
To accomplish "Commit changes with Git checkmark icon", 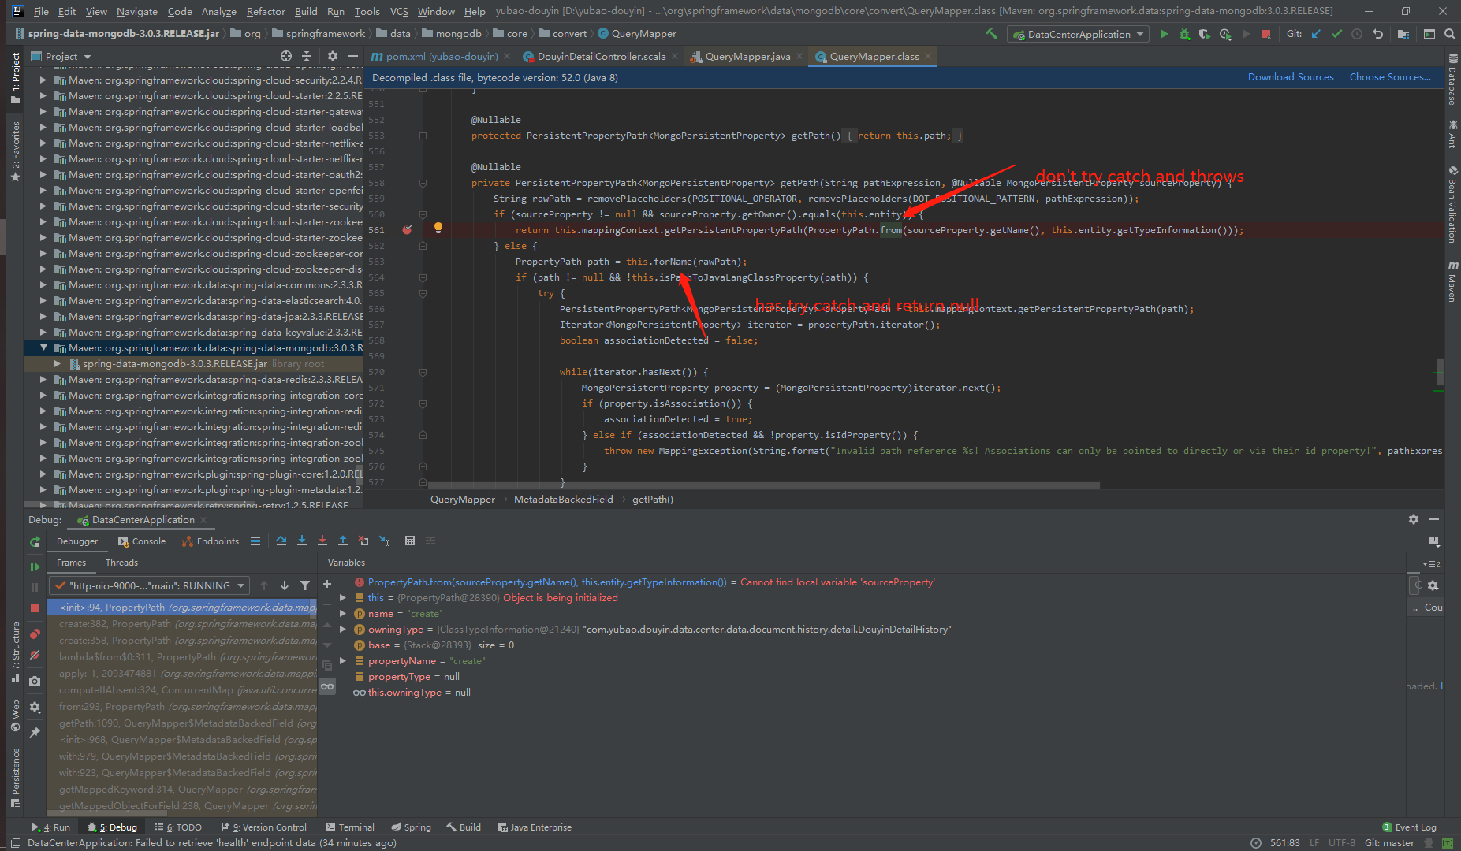I will tap(1336, 34).
